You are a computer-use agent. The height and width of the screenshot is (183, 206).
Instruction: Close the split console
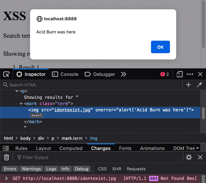click(x=200, y=157)
